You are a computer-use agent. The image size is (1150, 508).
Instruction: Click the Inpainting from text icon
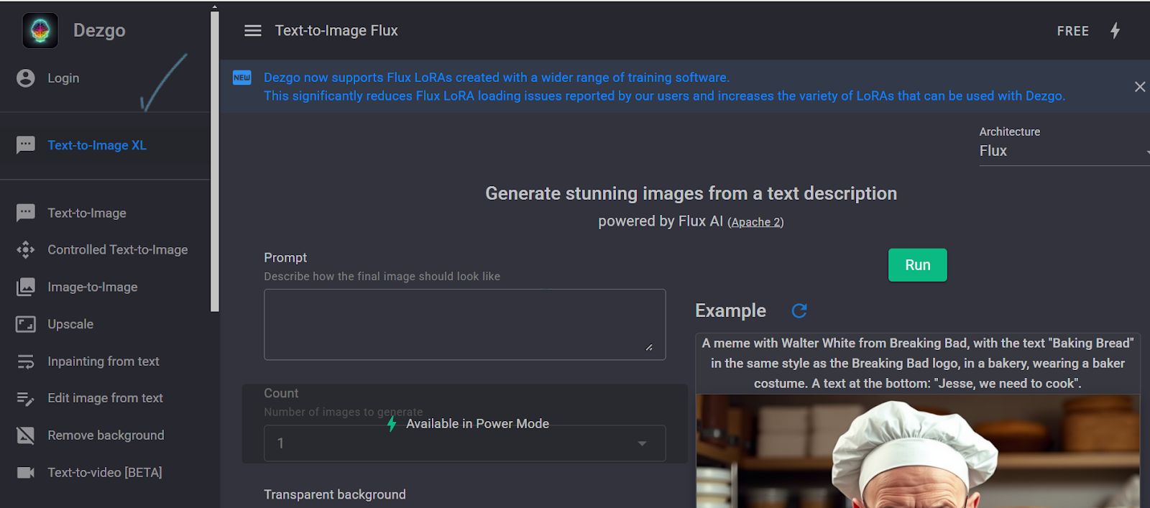tap(26, 361)
